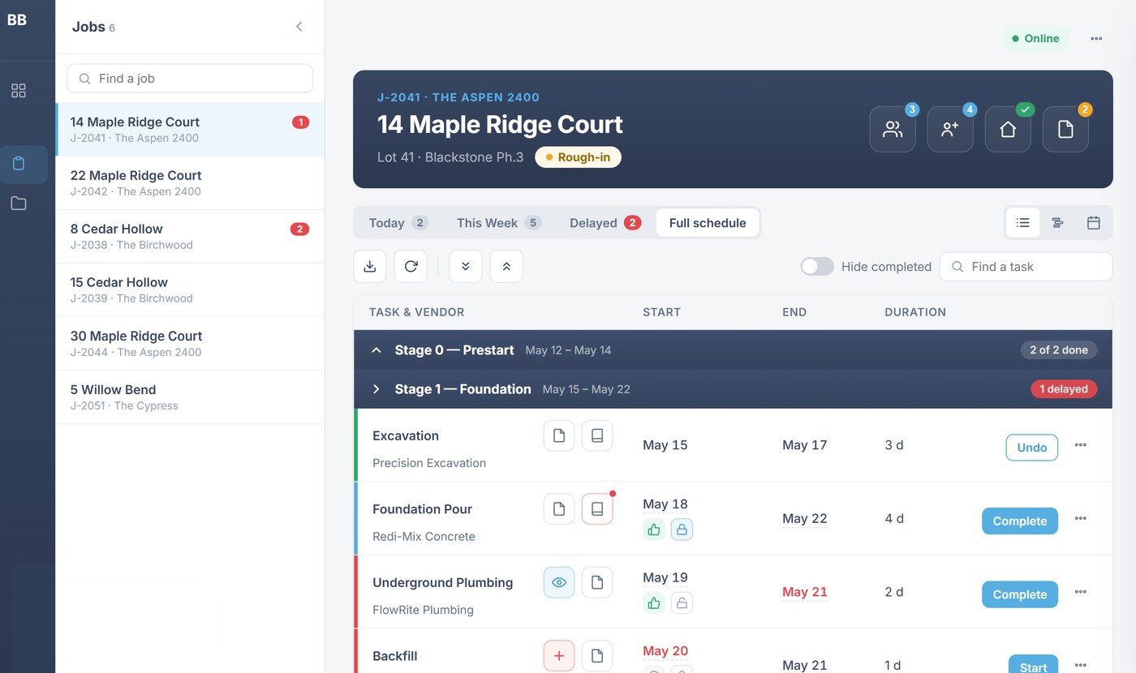Expand Stage 1 — Foundation section

coord(377,389)
